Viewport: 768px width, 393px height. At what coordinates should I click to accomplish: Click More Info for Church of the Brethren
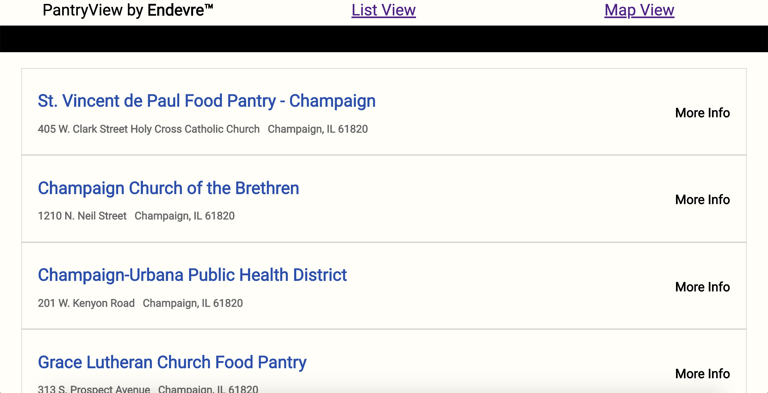[702, 199]
